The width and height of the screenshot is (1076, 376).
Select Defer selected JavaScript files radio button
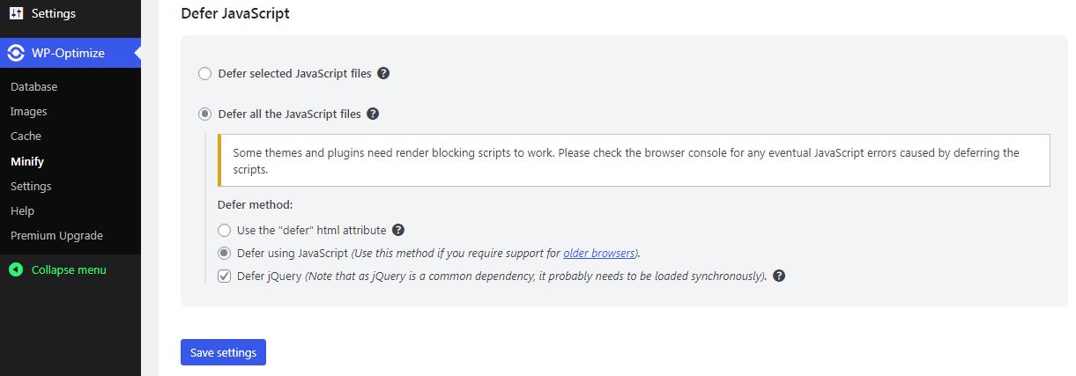pyautogui.click(x=204, y=74)
